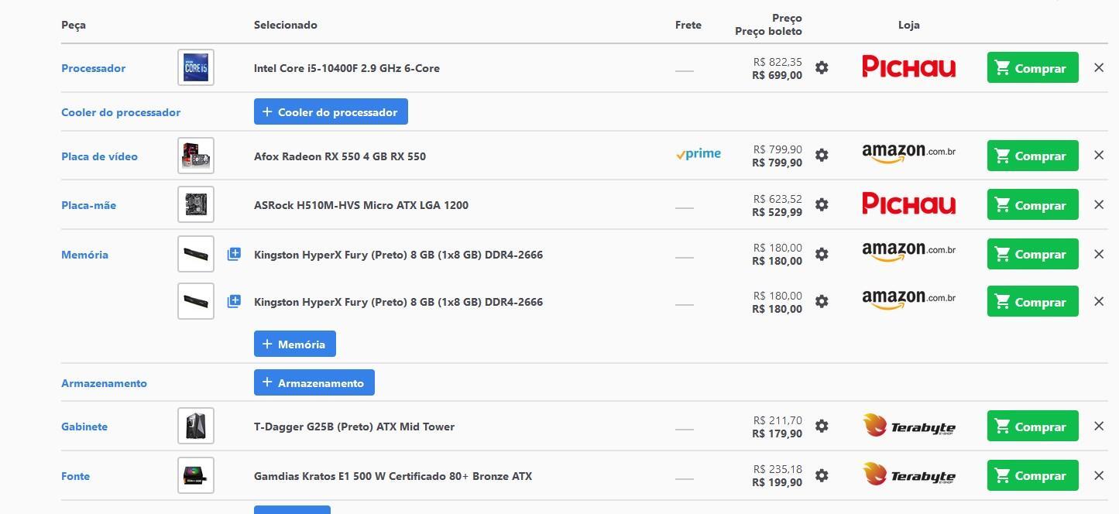The height and width of the screenshot is (514, 1119).
Task: Buy the T-Dagger G25B case with Comprar
Action: tap(1032, 427)
